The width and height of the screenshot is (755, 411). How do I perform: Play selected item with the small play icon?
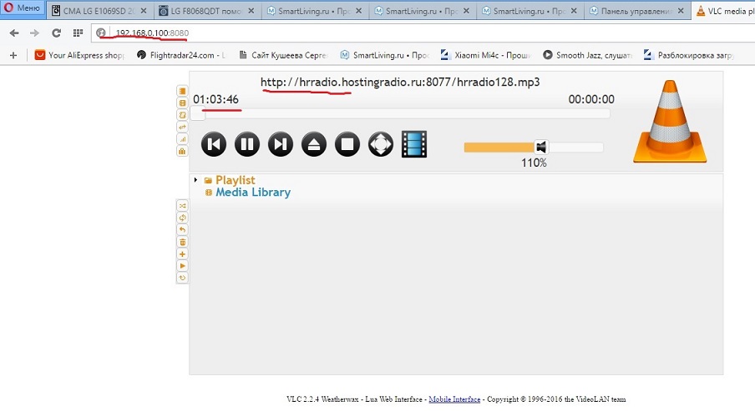pyautogui.click(x=183, y=266)
